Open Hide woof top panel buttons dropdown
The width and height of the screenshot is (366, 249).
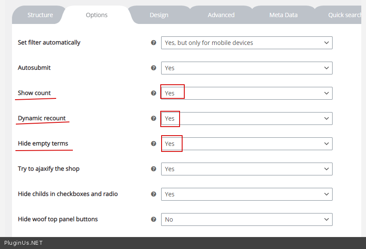coord(246,219)
